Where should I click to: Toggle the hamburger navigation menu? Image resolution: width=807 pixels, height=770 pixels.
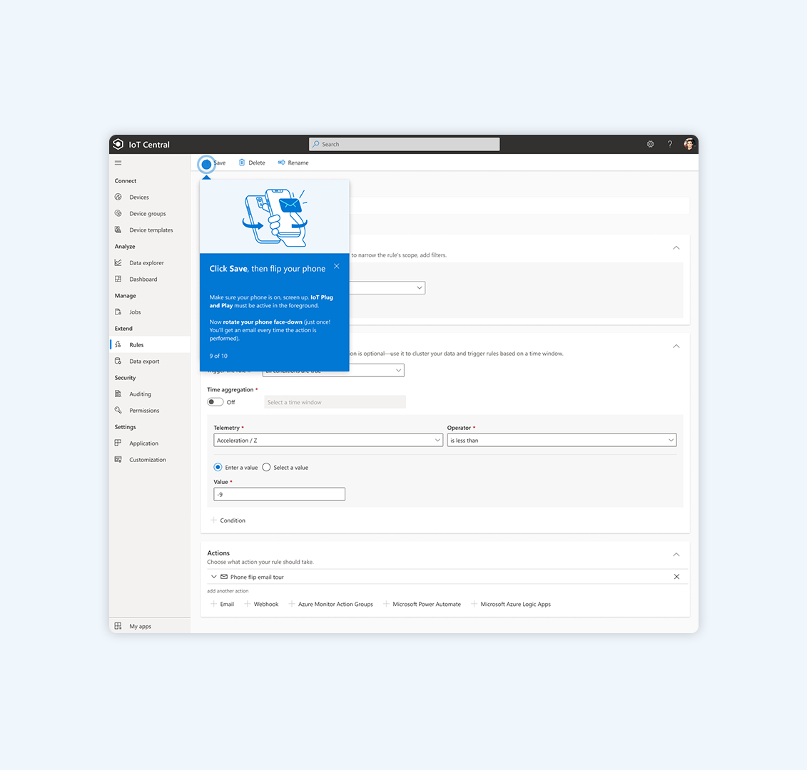tap(118, 163)
